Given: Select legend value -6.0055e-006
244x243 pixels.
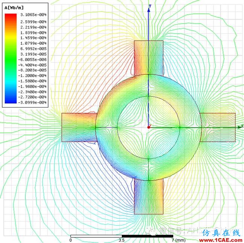Looking at the screenshot, I should click(x=32, y=59).
